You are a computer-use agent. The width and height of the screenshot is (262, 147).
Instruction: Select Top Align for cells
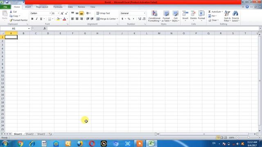pyautogui.click(x=72, y=13)
